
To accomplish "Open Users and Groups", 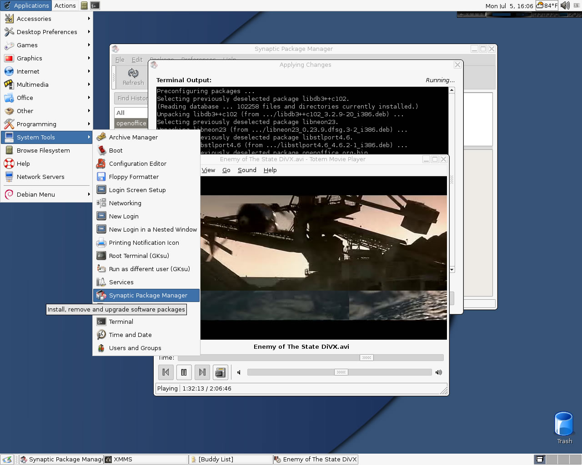I will pyautogui.click(x=146, y=348).
